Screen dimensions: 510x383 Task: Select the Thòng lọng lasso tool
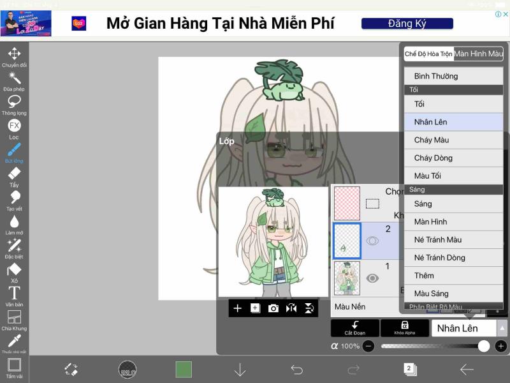point(14,103)
